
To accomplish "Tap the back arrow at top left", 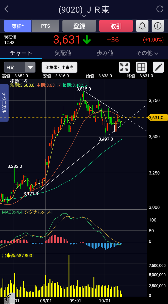I will pyautogui.click(x=7, y=9).
